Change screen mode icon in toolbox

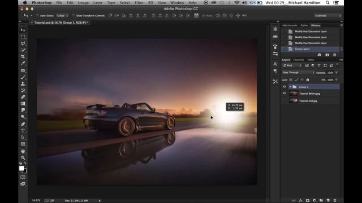(x=23, y=184)
